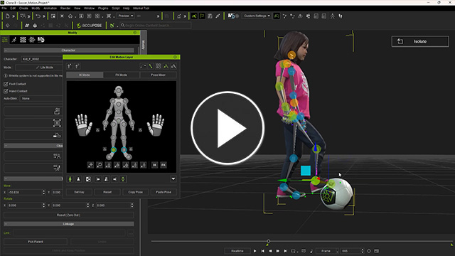Collapse the Character section header
The width and height of the screenshot is (455, 256).
click(69, 50)
